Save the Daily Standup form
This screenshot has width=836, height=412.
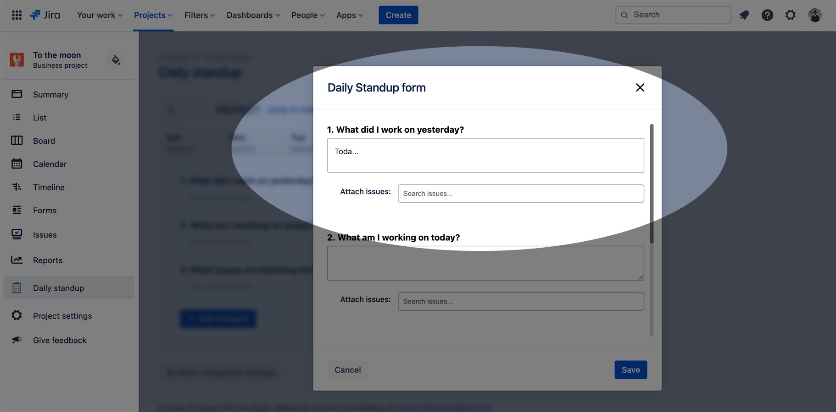630,369
